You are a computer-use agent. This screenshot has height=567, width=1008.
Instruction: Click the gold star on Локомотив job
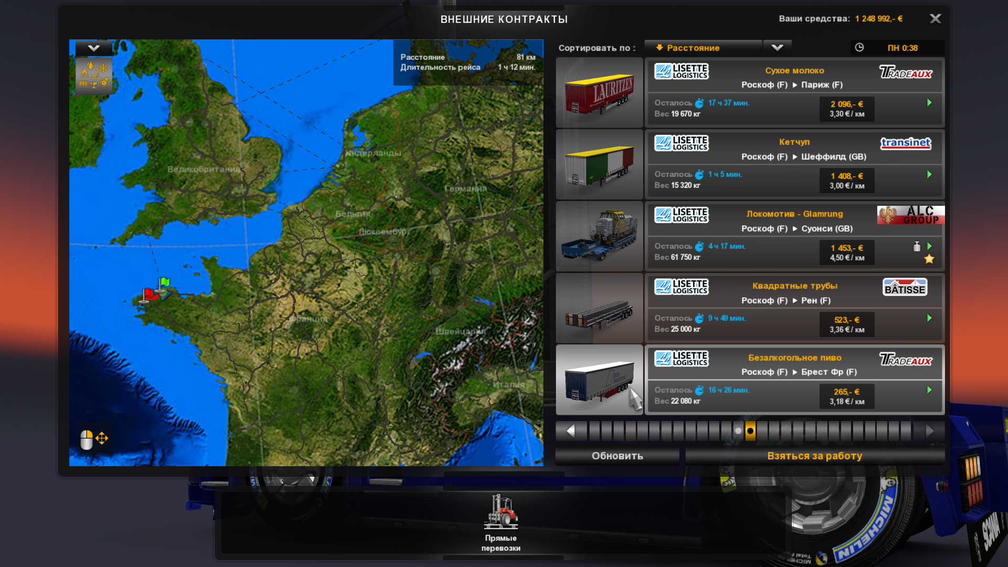pyautogui.click(x=929, y=259)
